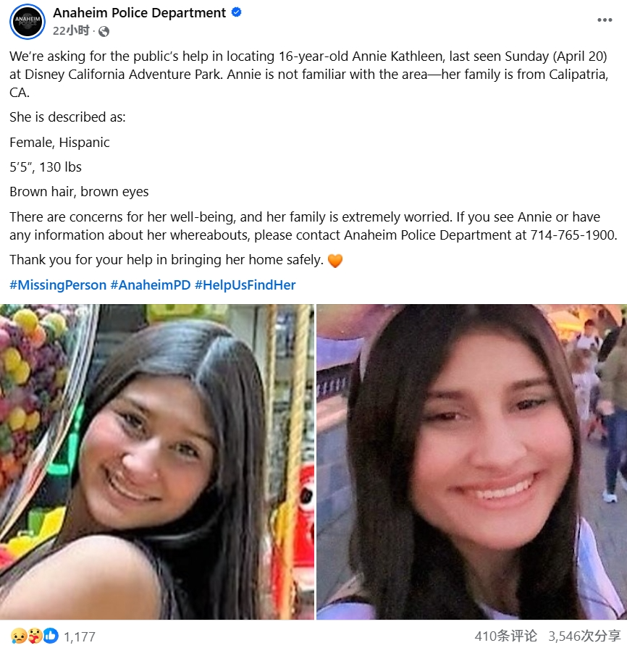
Task: Click the orange heart emoji in post
Action: pyautogui.click(x=335, y=261)
